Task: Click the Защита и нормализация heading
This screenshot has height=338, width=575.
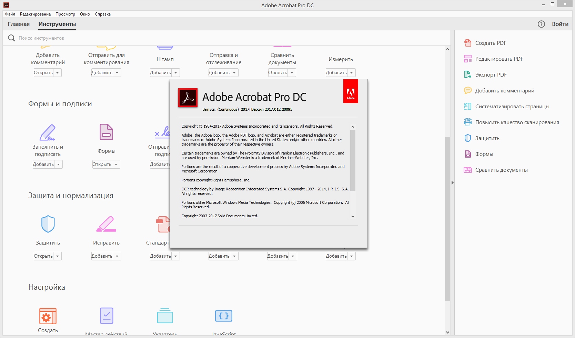Action: pos(71,196)
